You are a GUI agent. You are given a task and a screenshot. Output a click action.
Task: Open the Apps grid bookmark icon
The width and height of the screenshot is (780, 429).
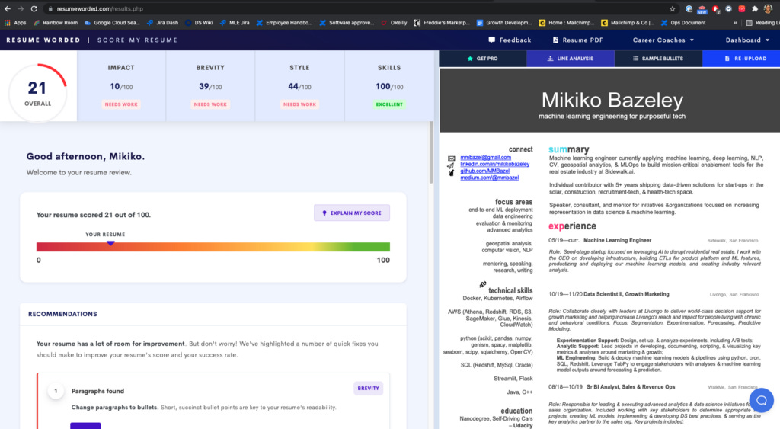coord(8,22)
